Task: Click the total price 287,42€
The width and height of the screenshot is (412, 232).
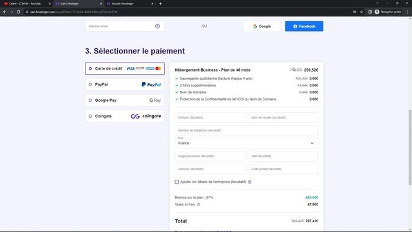Action: pyautogui.click(x=312, y=221)
